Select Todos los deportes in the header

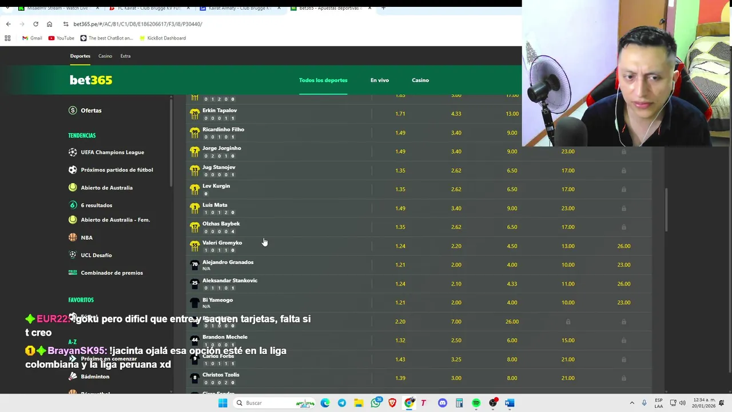click(323, 80)
